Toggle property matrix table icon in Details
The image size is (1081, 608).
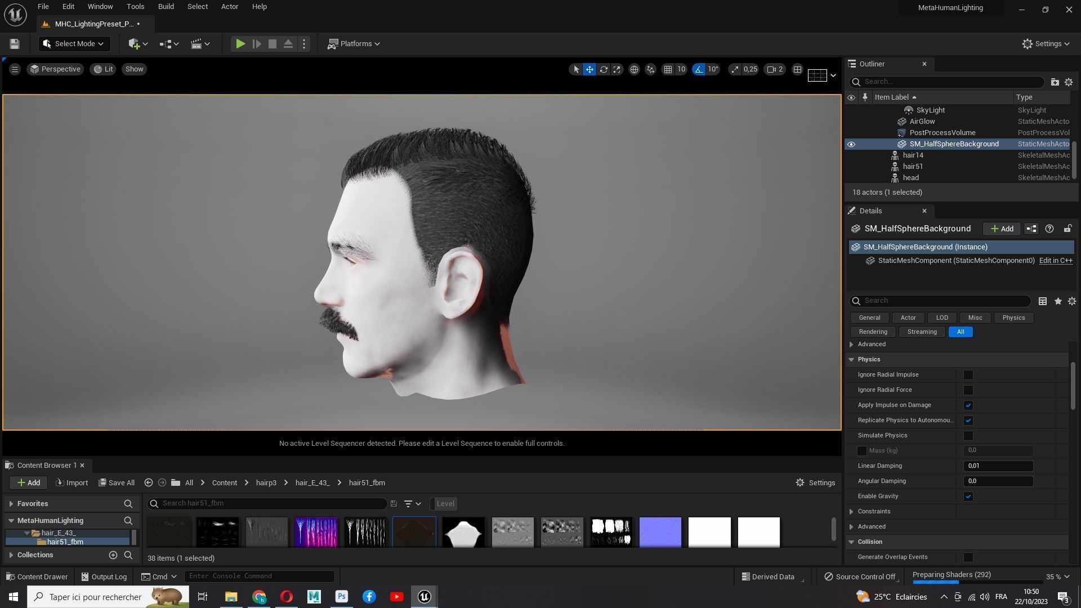1042,301
